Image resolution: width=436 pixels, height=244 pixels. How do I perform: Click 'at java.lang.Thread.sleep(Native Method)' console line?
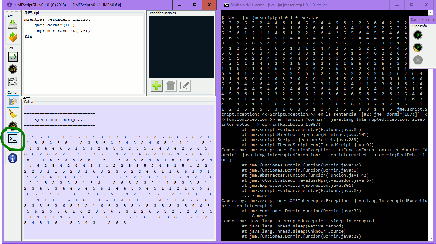[293, 226]
